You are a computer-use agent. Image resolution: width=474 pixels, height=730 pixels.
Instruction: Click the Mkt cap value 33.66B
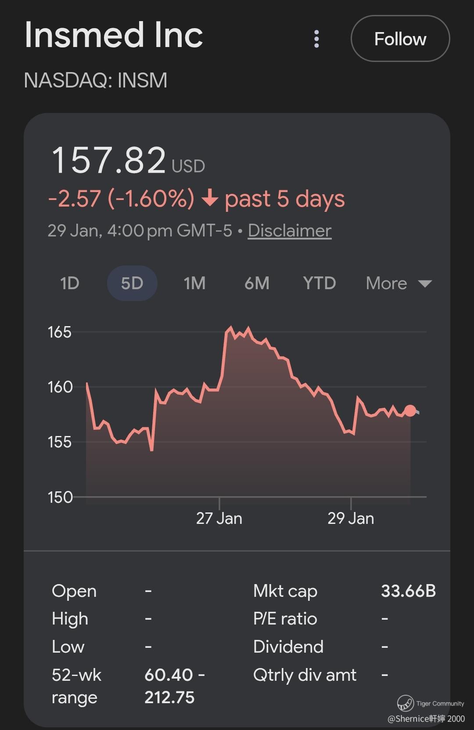point(408,591)
